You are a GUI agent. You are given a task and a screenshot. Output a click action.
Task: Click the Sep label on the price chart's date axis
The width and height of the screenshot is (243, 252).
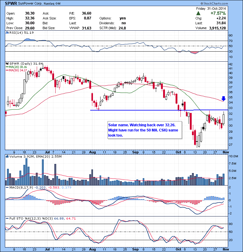[135, 152]
